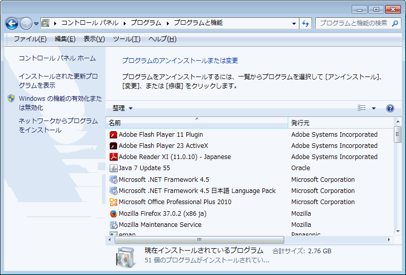406x275 pixels.
Task: Click the shield icon beside Windows の機能
Action: point(11,98)
